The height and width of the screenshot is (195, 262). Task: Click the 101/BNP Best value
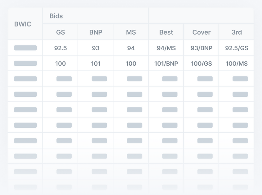166,63
